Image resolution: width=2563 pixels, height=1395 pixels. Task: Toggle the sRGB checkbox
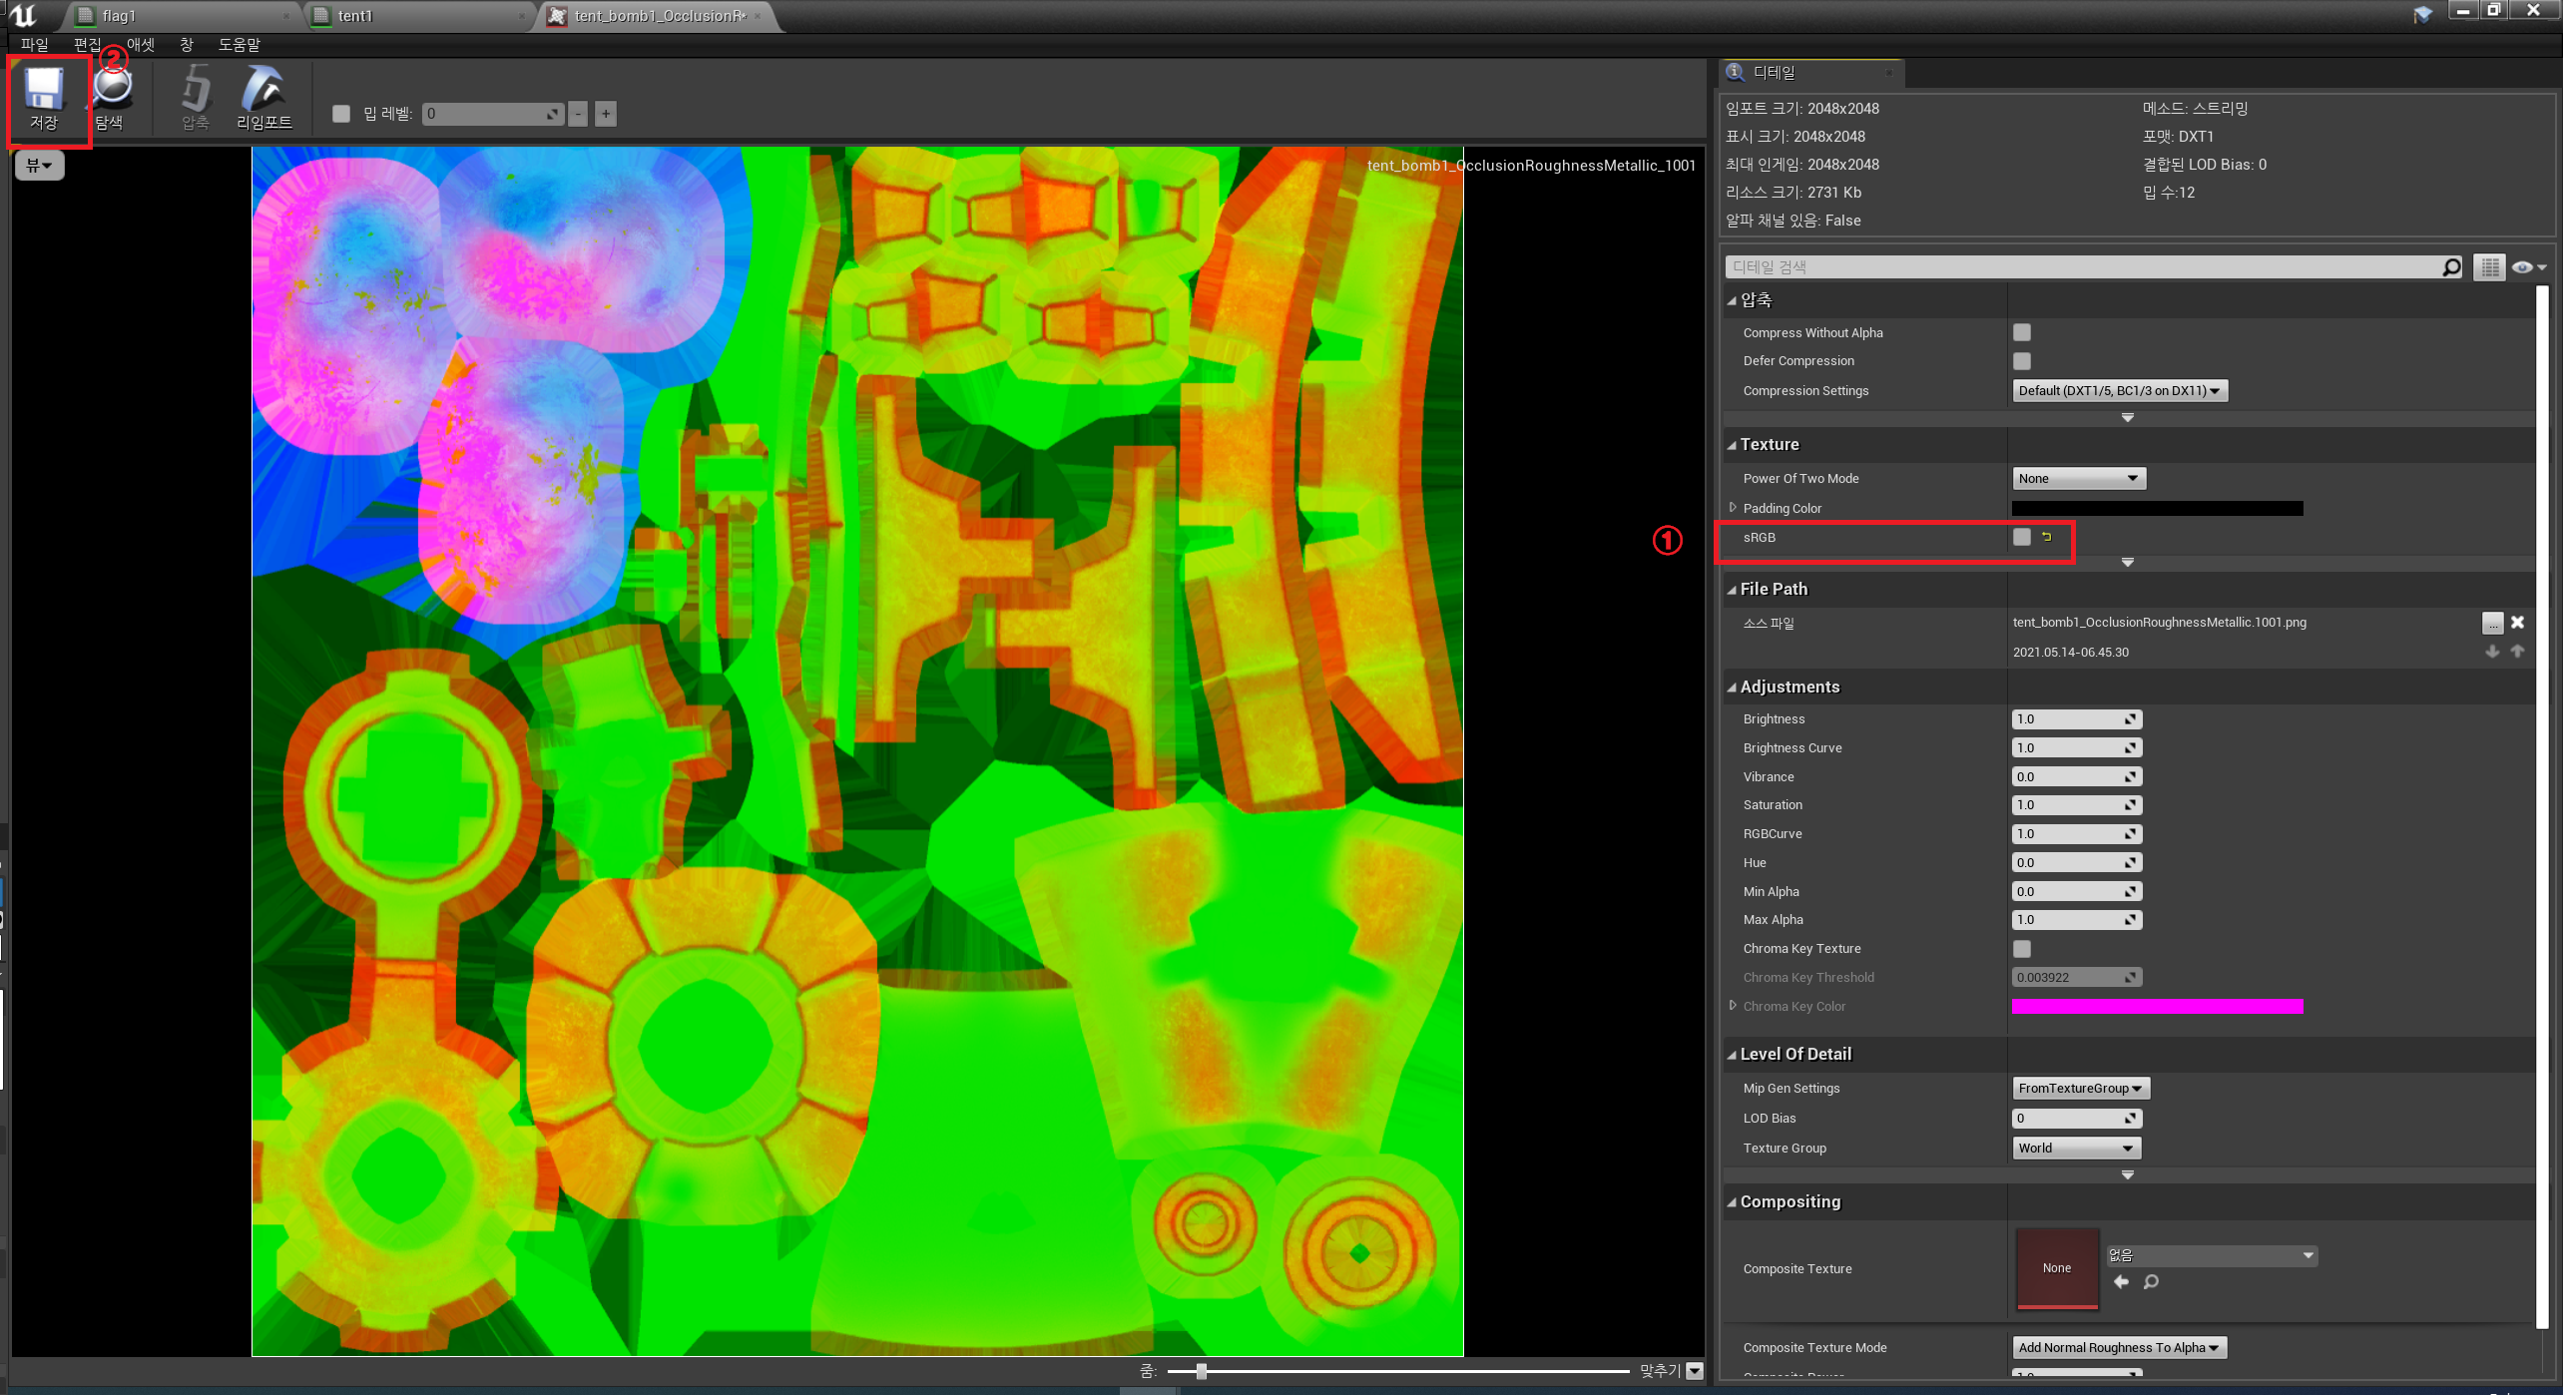[x=2022, y=537]
